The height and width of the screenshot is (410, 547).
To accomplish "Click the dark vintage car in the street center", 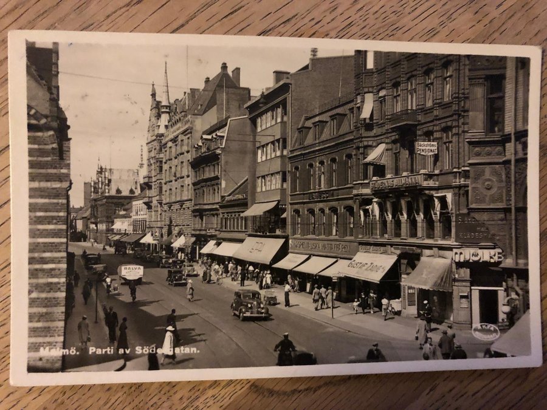I will coord(249,304).
